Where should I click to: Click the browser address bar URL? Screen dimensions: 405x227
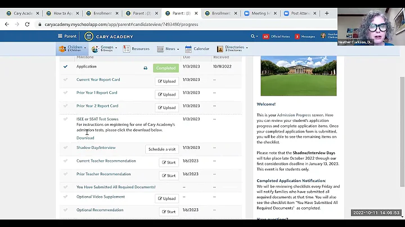[121, 25]
